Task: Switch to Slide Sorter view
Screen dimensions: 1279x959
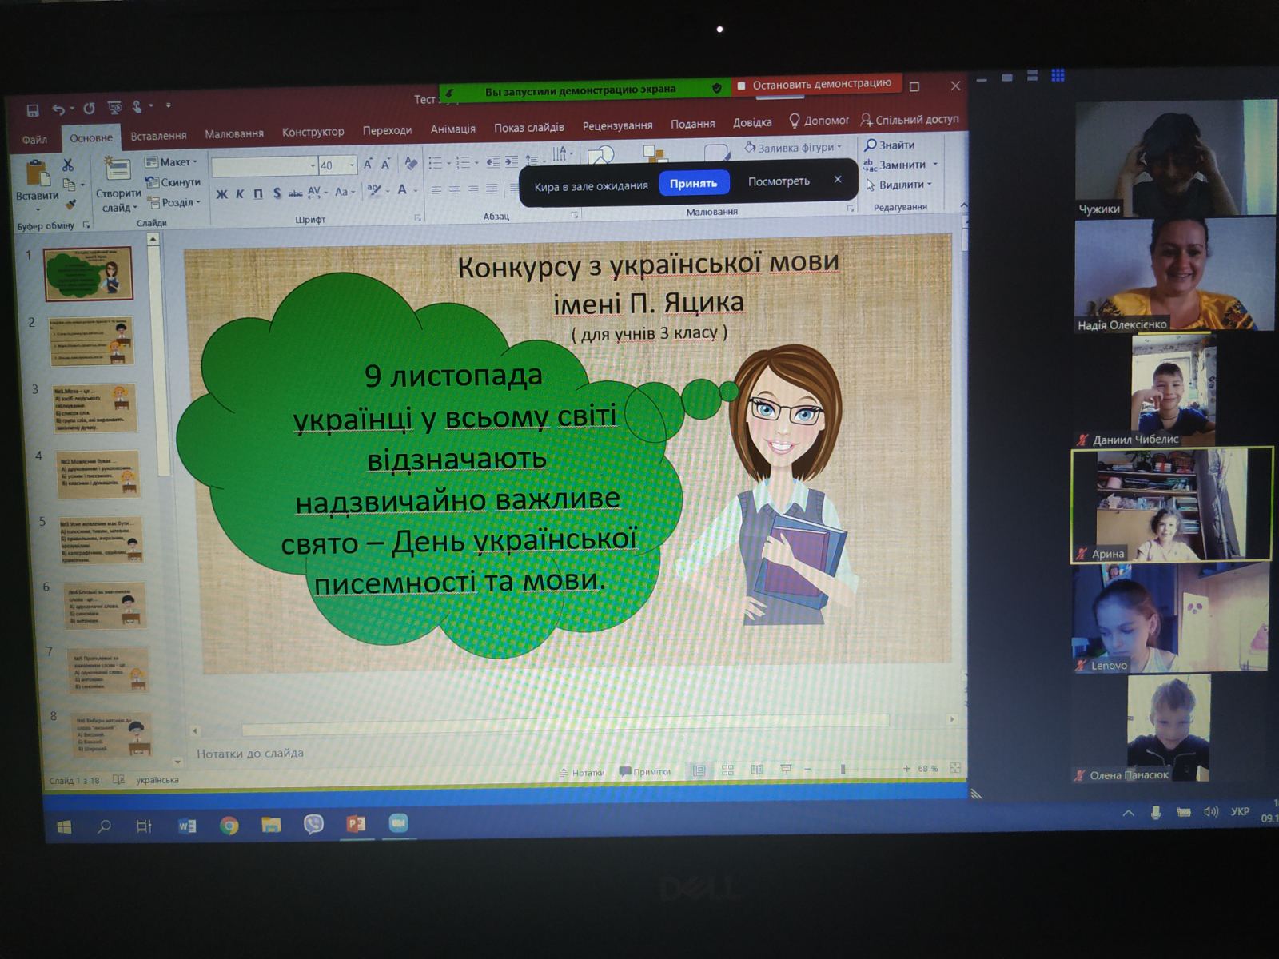Action: 727,770
